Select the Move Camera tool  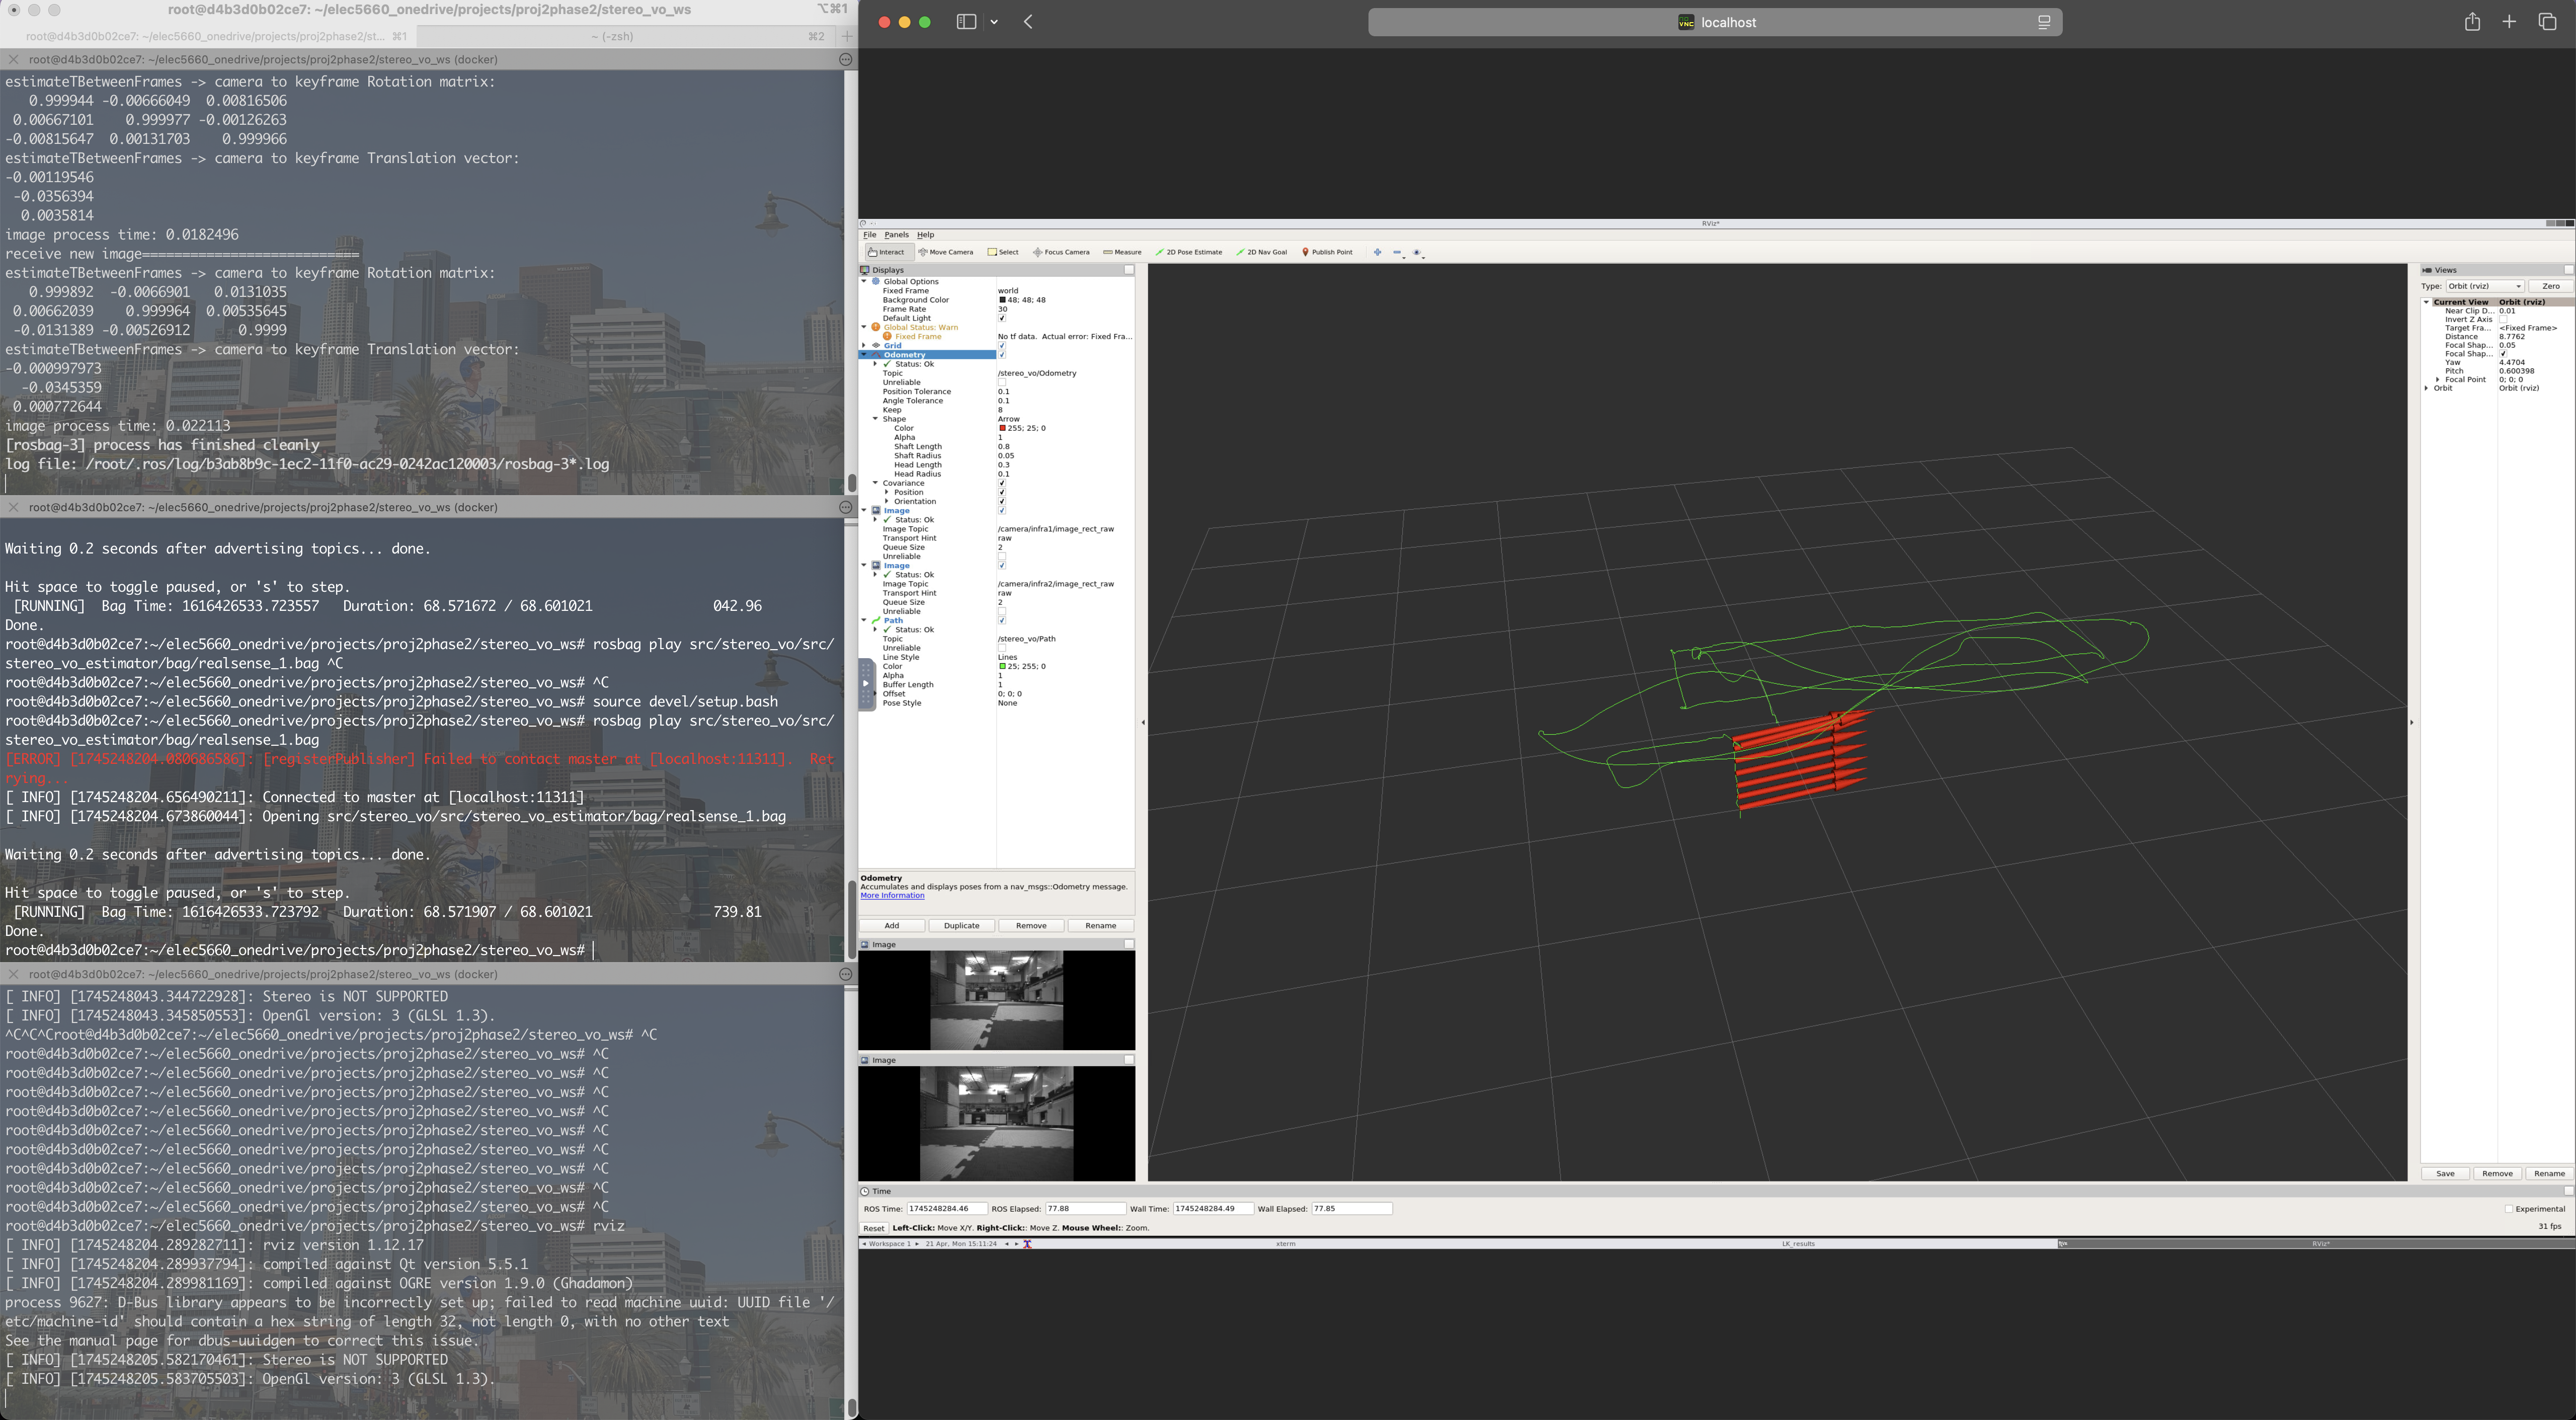[x=946, y=252]
